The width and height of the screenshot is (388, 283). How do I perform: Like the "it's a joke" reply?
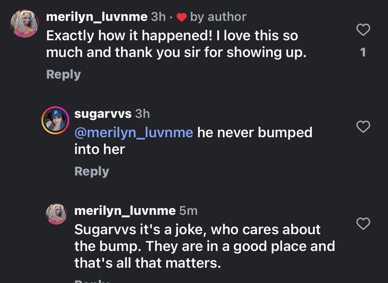click(x=363, y=224)
